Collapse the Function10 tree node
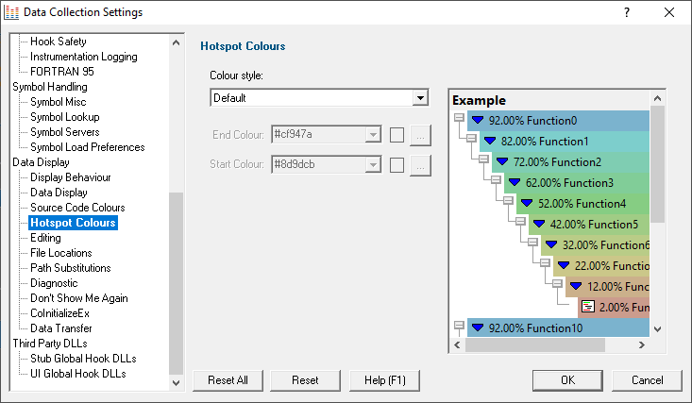Image resolution: width=692 pixels, height=403 pixels. [460, 326]
